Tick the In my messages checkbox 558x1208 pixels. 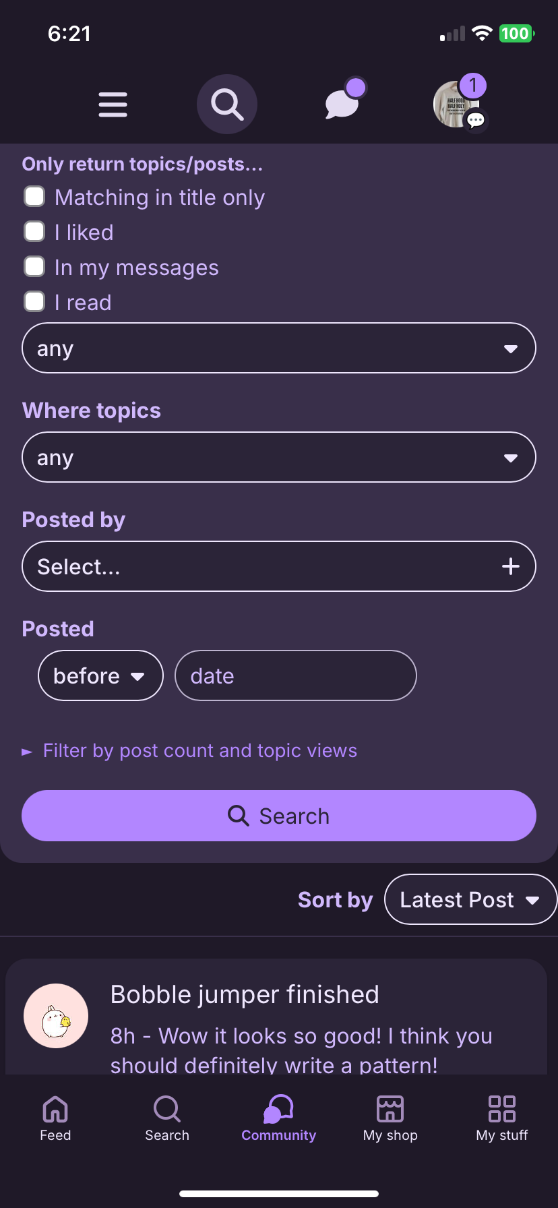pyautogui.click(x=34, y=267)
